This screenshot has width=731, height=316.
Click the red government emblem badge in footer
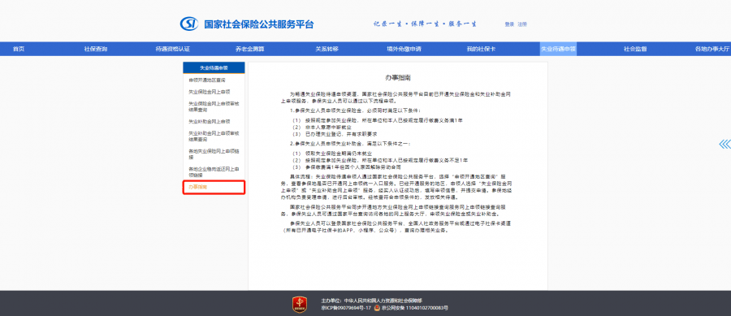pos(299,304)
